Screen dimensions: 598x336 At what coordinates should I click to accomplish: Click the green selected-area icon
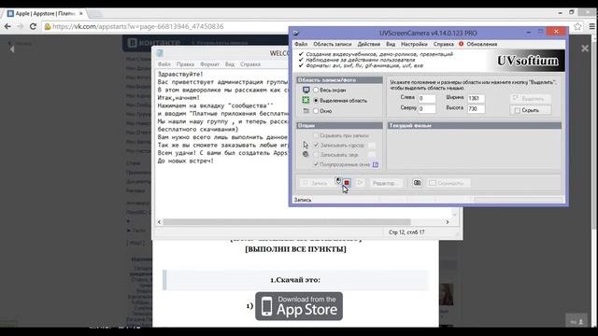click(x=306, y=100)
